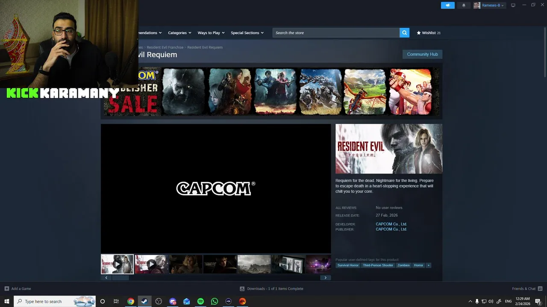
Task: Switch to Big Picture mode icon
Action: tap(513, 5)
